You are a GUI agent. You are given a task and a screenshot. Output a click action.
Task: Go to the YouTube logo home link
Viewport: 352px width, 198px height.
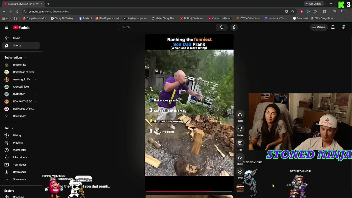[x=22, y=27]
